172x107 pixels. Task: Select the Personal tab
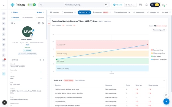point(15,18)
